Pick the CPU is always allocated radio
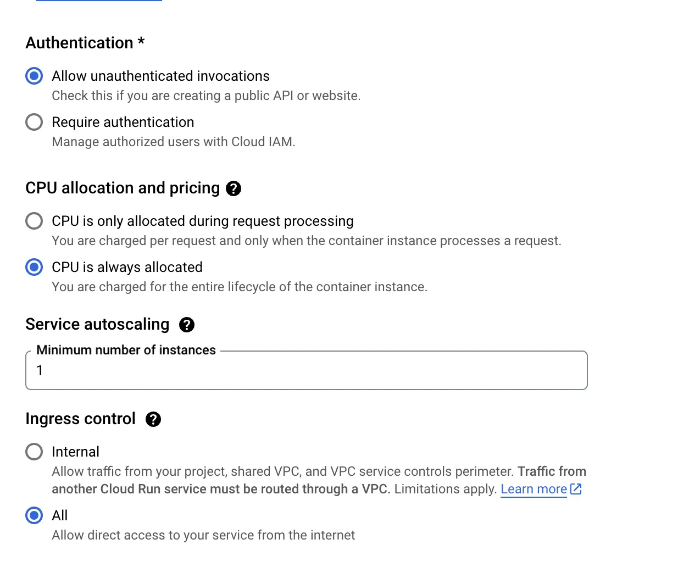The image size is (678, 567). pos(34,267)
